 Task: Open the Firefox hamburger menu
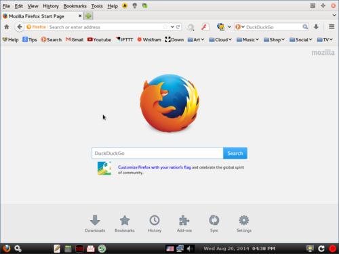pyautogui.click(x=332, y=27)
